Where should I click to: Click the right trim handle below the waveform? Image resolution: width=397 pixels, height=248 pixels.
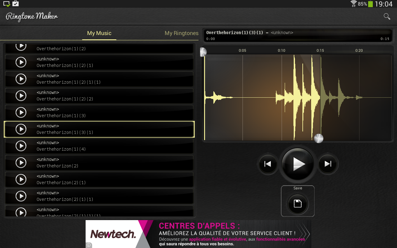[319, 138]
